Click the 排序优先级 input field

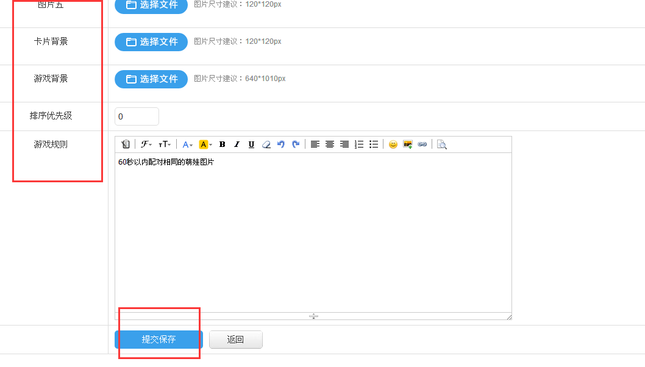(137, 116)
